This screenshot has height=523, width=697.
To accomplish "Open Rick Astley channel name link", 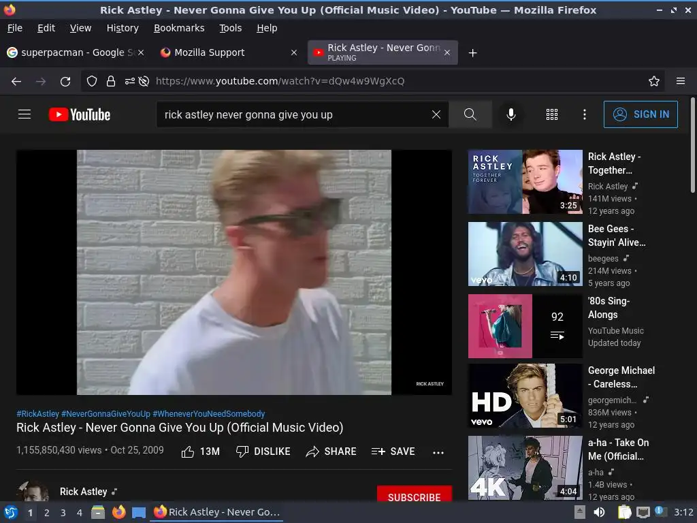I will click(x=84, y=492).
